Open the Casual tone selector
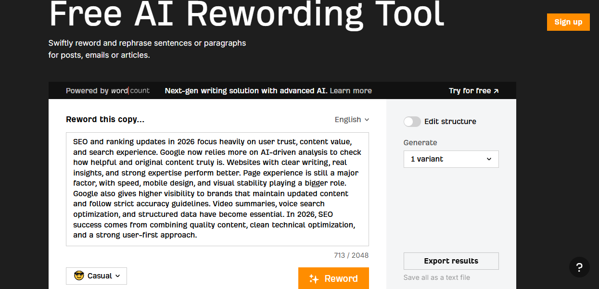The height and width of the screenshot is (289, 599). point(96,276)
